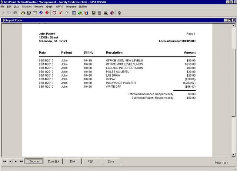Open the Reports menu
The width and height of the screenshot is (237, 171).
39,7
